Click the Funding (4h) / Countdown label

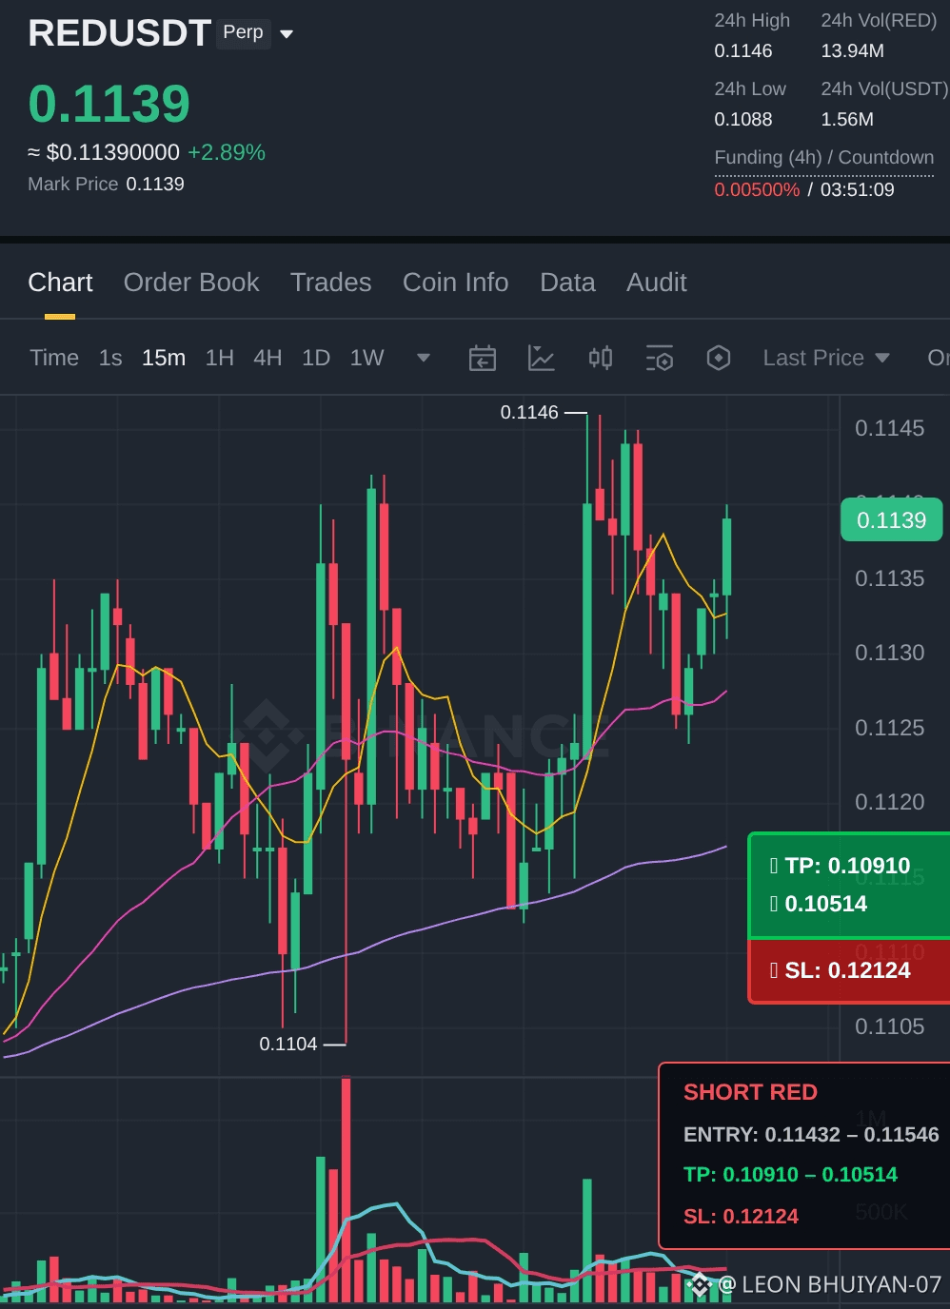[824, 158]
